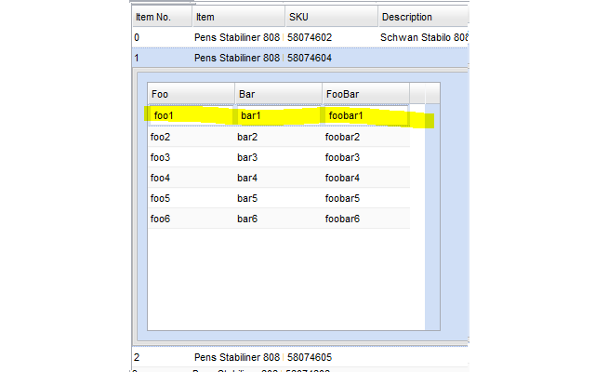Select the Schwan Stabilo description cell
This screenshot has width=595, height=372.
point(423,37)
